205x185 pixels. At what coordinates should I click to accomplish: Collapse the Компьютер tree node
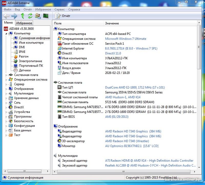[x=7, y=33]
